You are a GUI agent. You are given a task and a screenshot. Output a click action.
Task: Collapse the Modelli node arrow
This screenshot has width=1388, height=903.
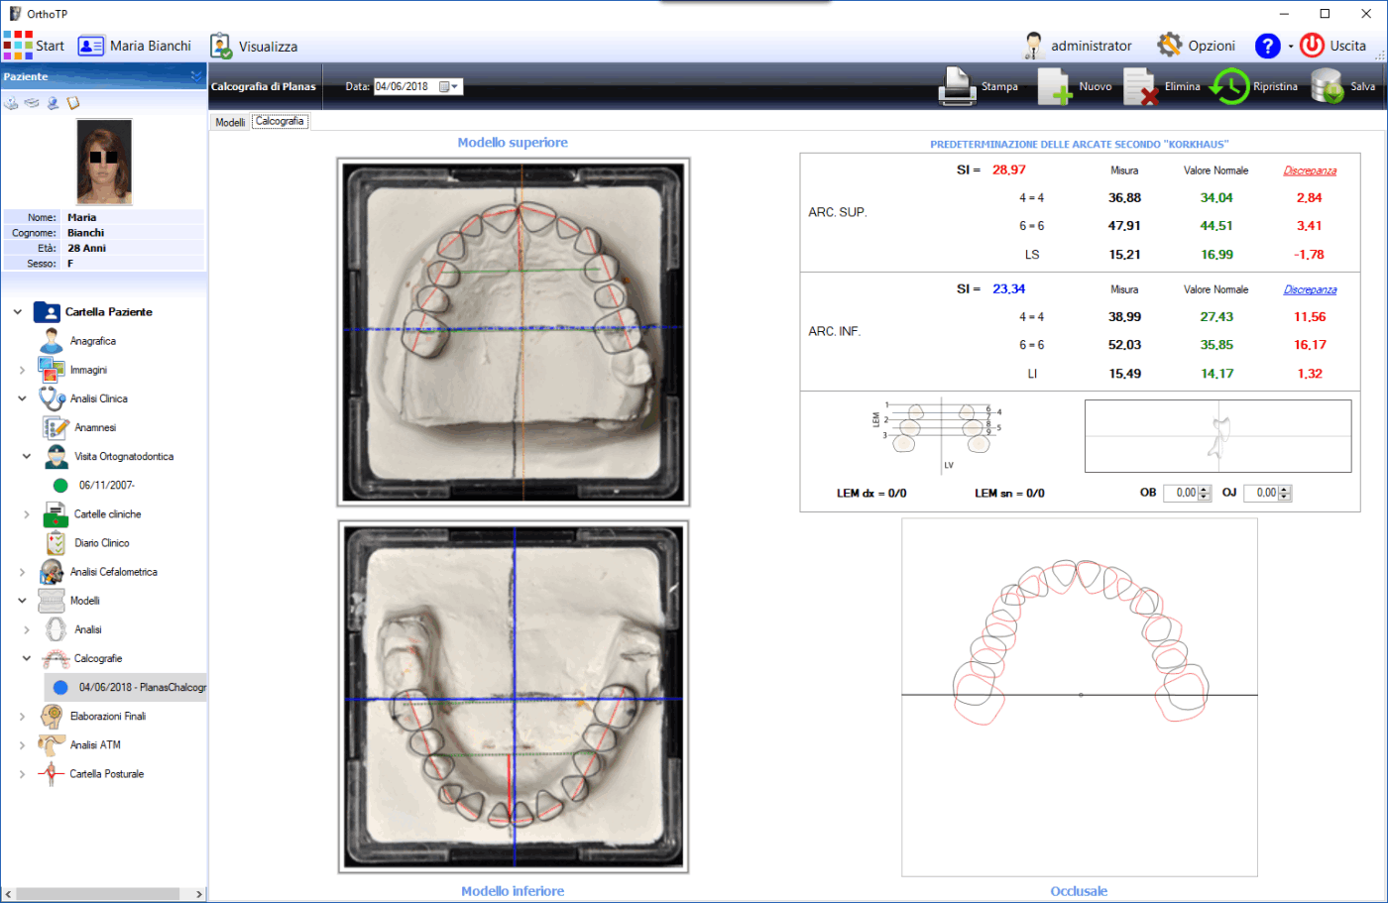[x=23, y=601]
